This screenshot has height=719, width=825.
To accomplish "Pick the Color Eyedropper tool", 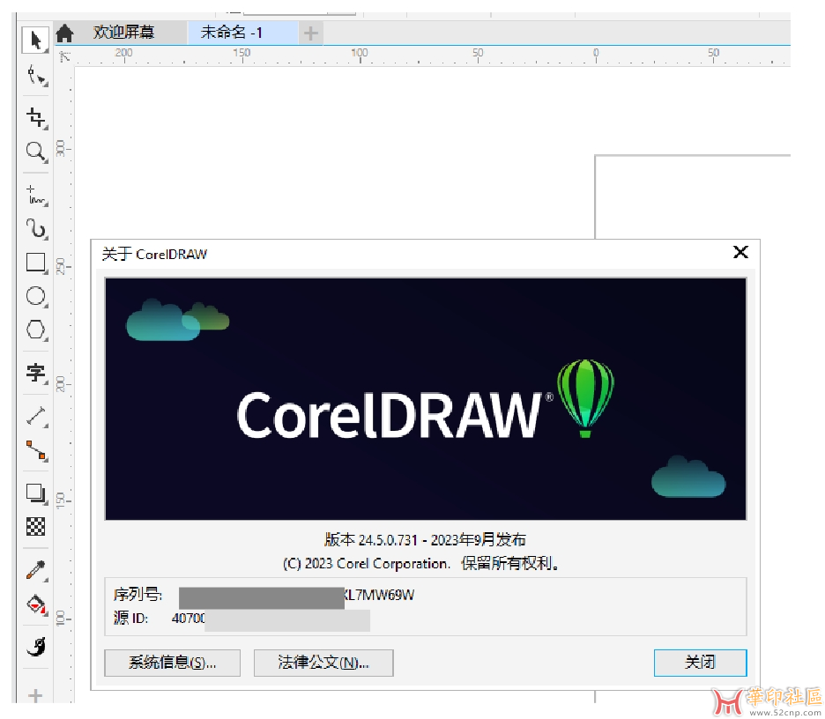I will 35,571.
